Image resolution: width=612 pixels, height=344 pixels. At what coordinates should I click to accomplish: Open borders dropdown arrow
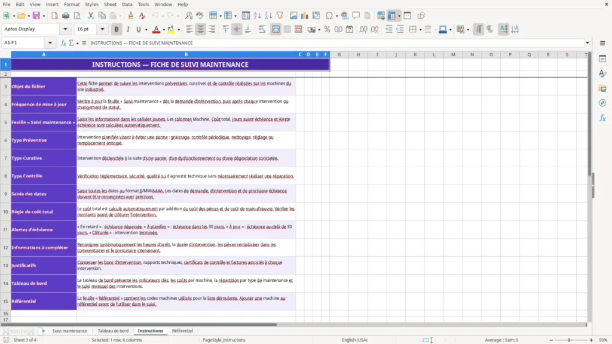pos(420,30)
